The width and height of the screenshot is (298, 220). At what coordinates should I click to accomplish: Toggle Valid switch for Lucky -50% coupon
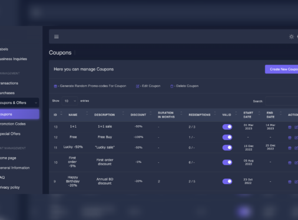[227, 148]
